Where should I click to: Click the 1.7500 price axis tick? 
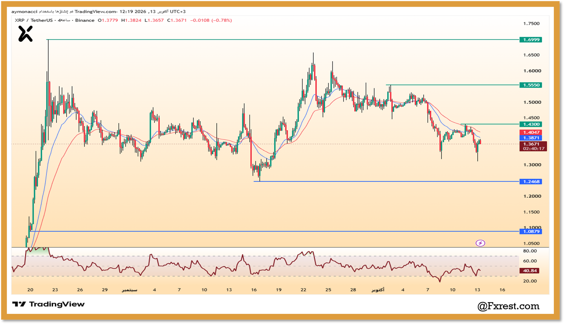click(x=531, y=24)
